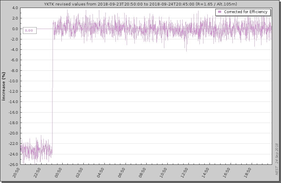Click the -20.0 y-axis tick label
Viewport: 281px width, 183px height.
pyautogui.click(x=13, y=133)
